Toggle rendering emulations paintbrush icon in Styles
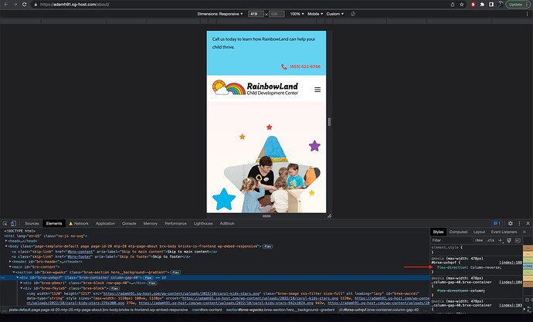 pos(509,240)
